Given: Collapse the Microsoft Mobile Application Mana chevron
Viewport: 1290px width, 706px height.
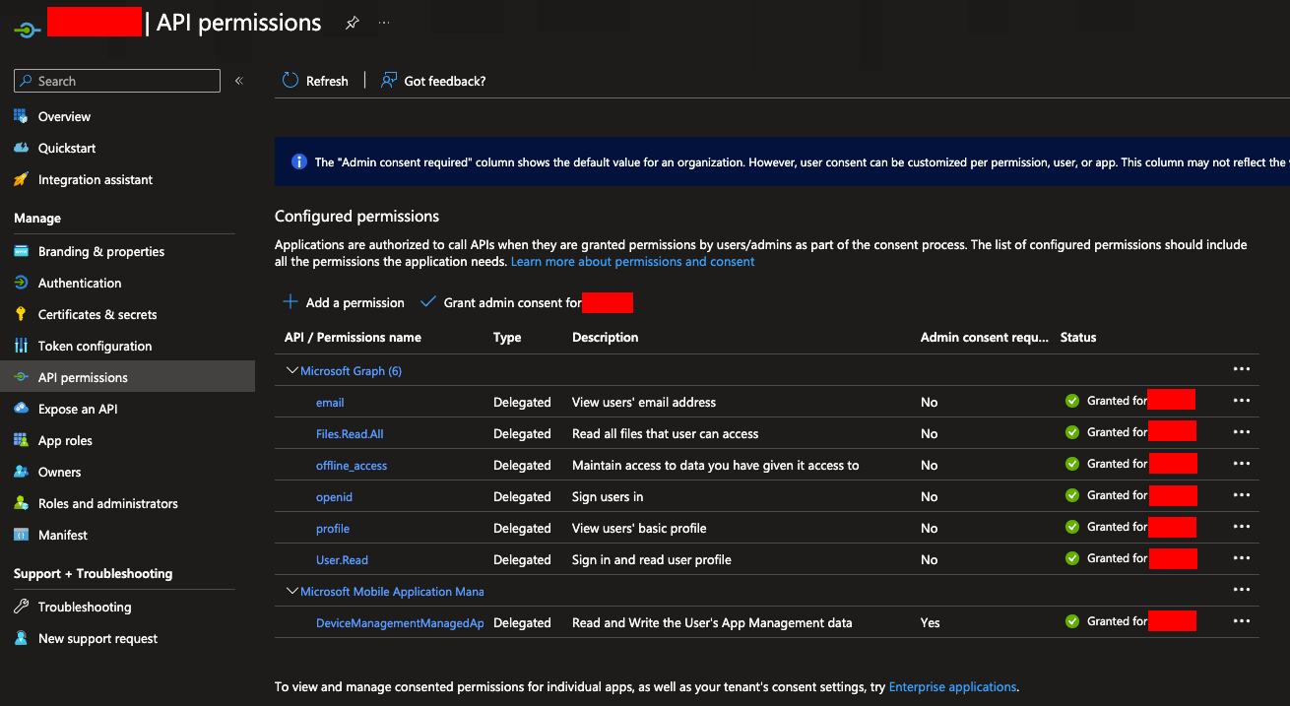Looking at the screenshot, I should coord(291,591).
